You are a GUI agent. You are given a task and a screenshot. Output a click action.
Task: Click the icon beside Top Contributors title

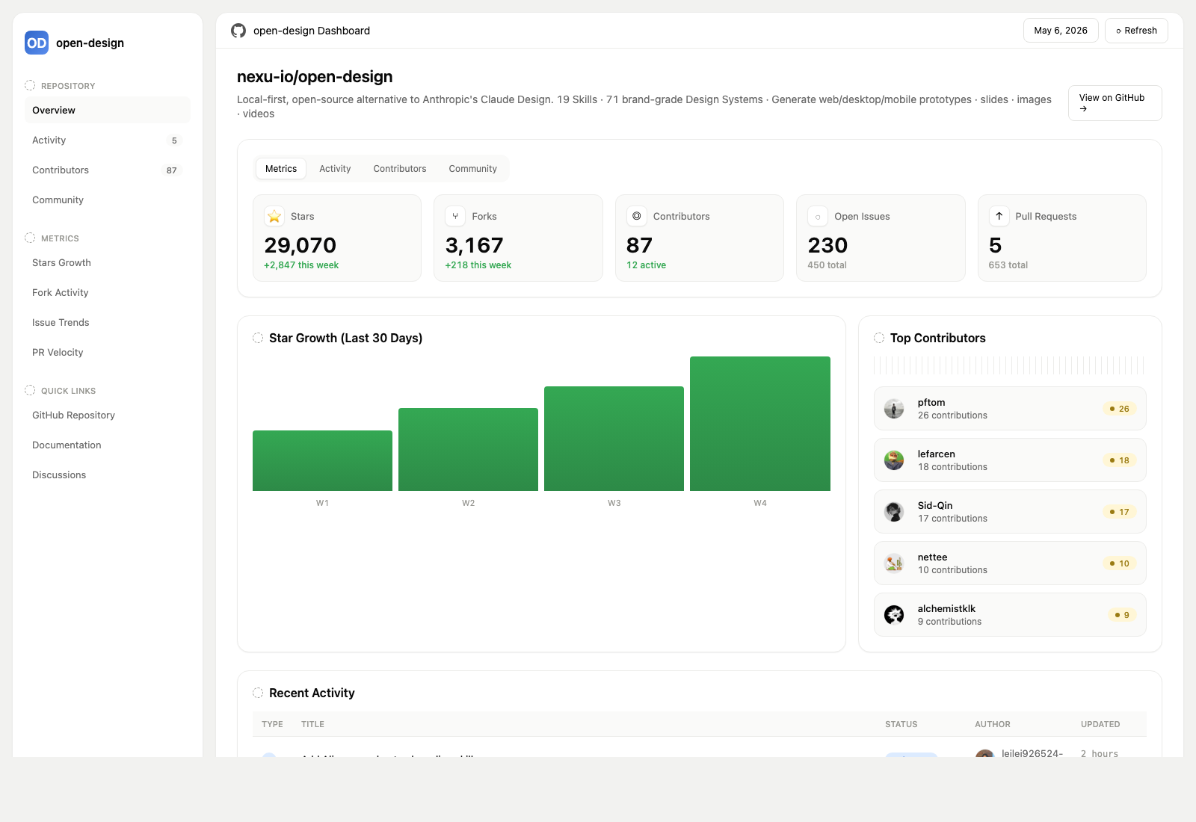pos(879,338)
